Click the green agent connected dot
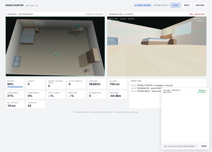 click(200, 90)
